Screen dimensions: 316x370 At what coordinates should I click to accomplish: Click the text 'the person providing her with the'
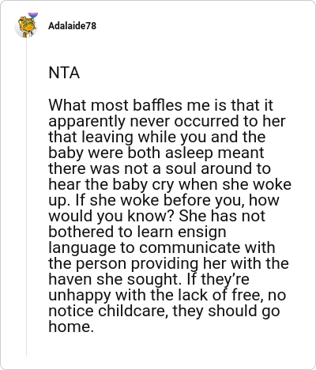pos(168,263)
